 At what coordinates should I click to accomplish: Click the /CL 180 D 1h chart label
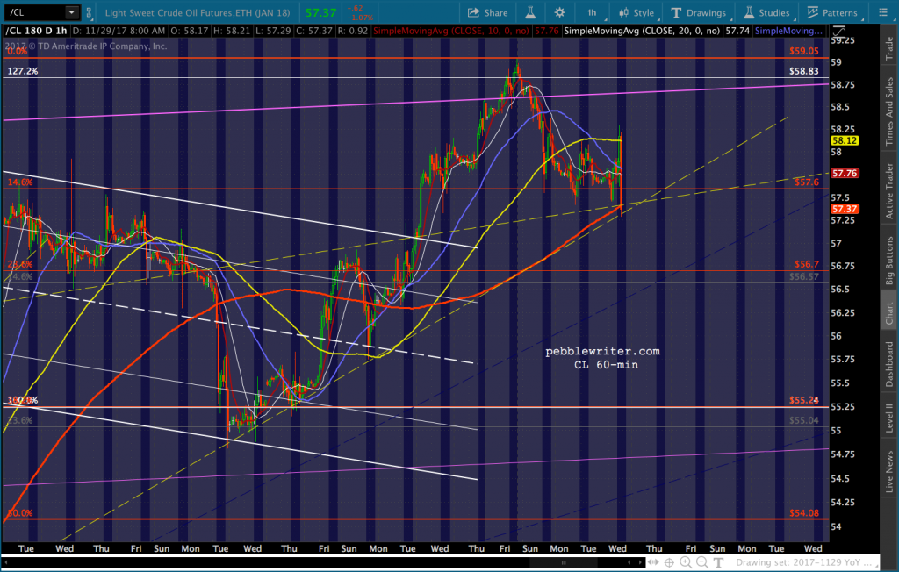pyautogui.click(x=36, y=31)
